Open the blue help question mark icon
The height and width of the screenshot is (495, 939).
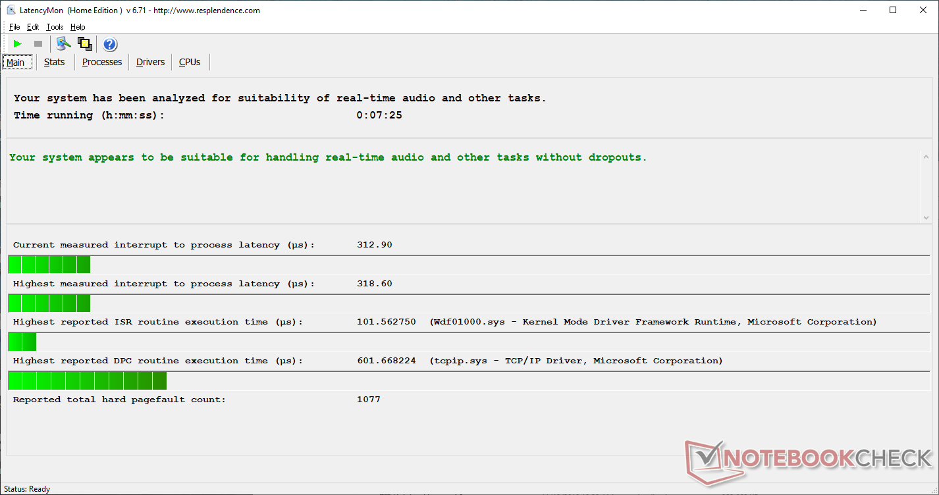click(x=110, y=44)
